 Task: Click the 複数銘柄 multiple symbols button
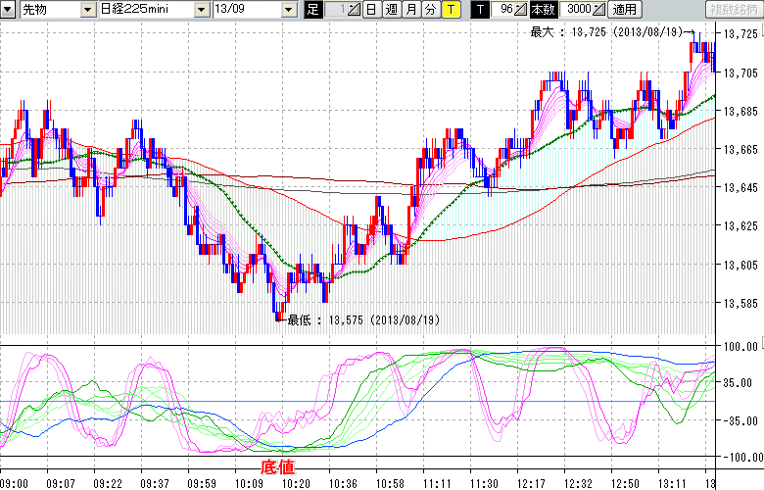click(x=735, y=9)
